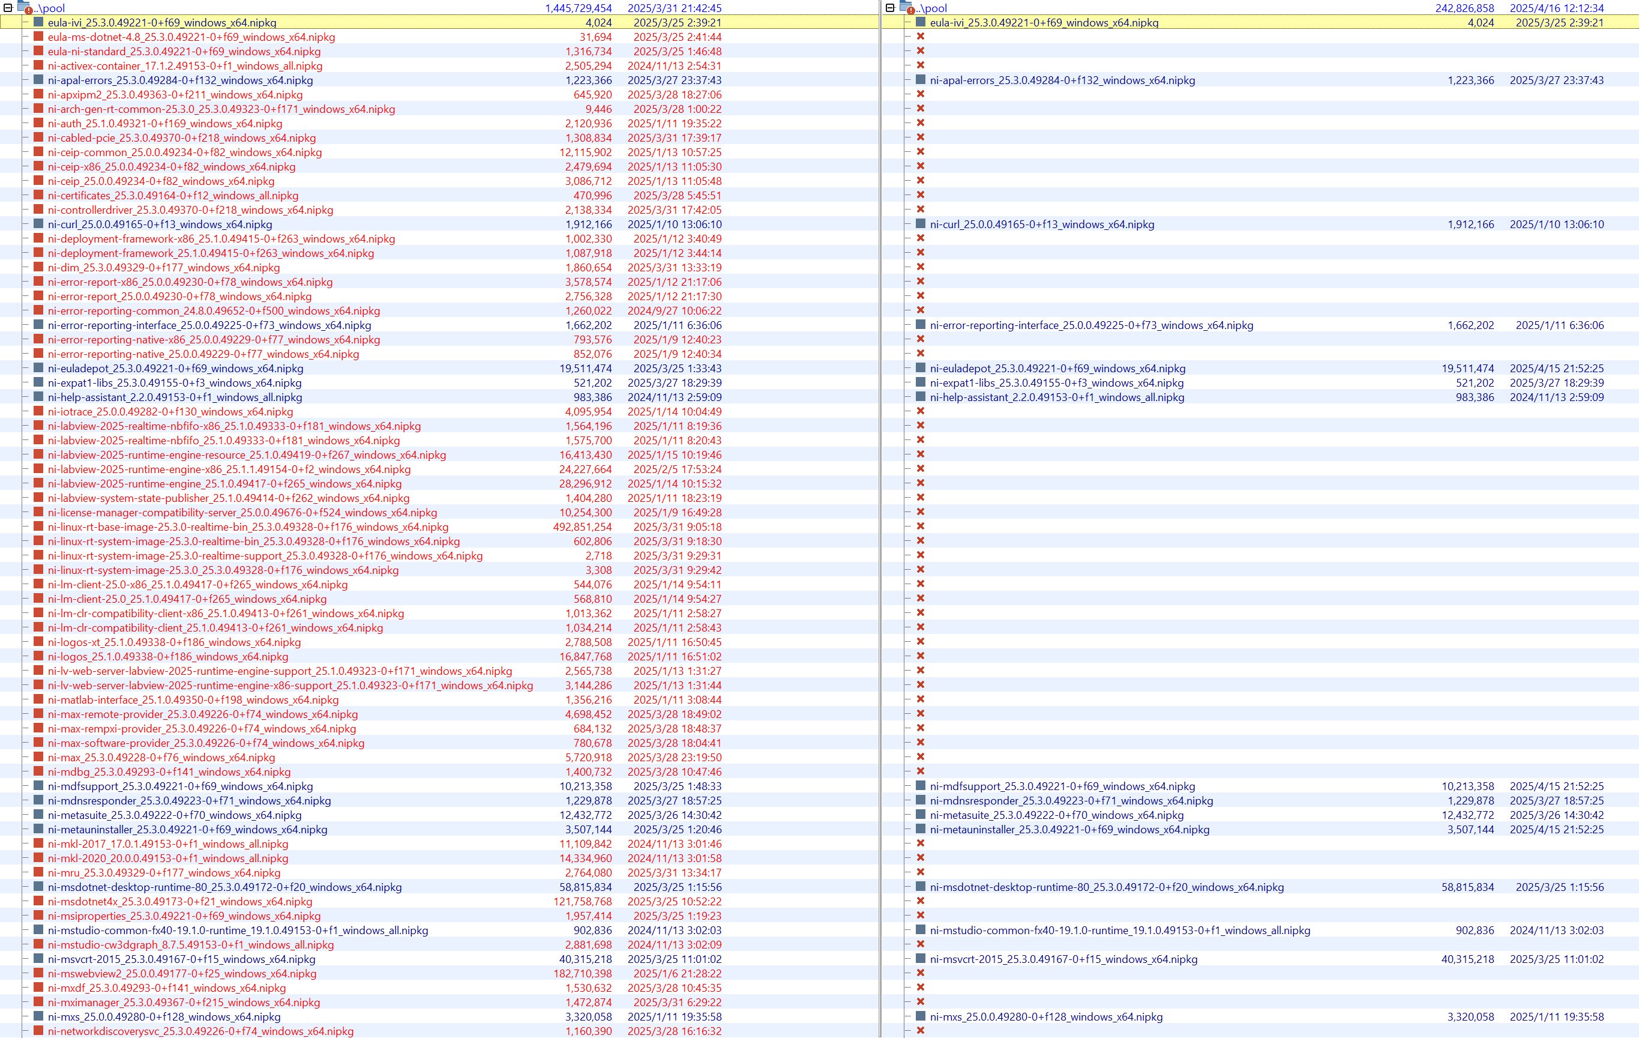
Task: Select right pane ni-mstudio-common-fx40 package
Action: coord(1120,931)
